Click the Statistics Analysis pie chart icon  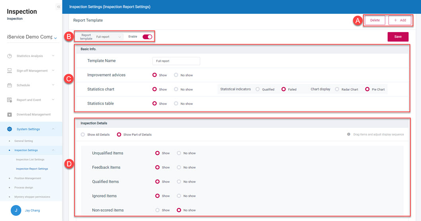(10, 56)
